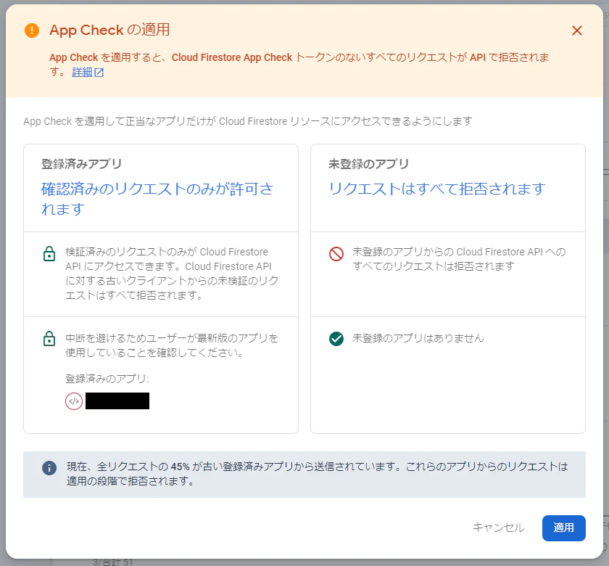Click the orange warning icon beside App Check の適用

point(32,30)
